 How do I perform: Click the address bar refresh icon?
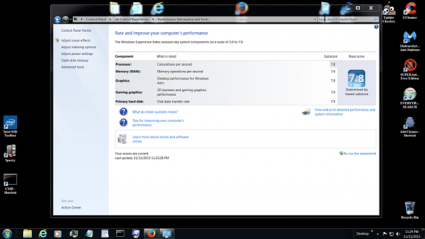point(321,19)
